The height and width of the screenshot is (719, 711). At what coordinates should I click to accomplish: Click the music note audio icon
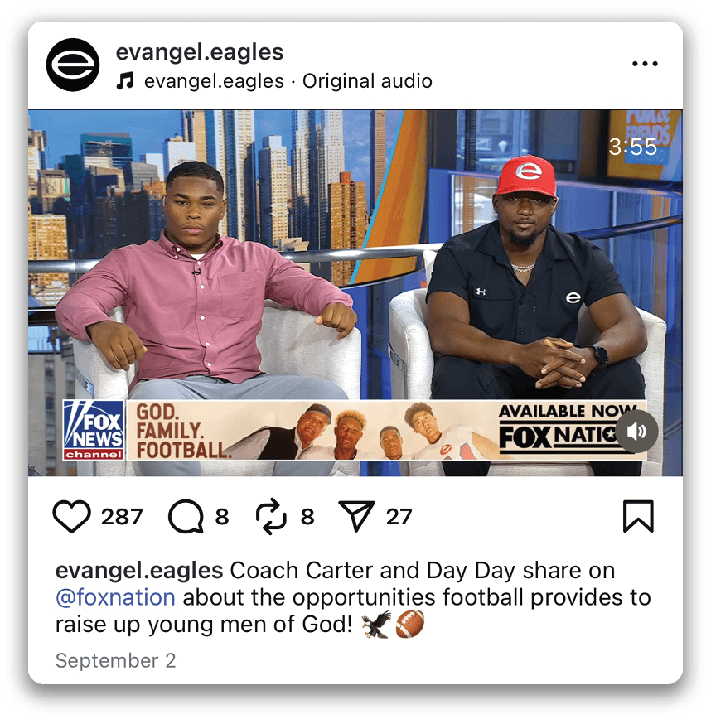coord(125,81)
